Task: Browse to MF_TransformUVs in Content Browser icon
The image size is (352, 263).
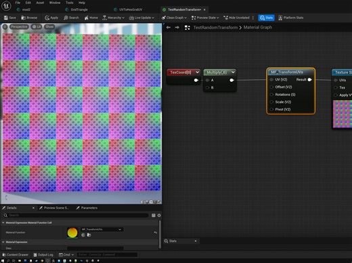Action: (89, 235)
